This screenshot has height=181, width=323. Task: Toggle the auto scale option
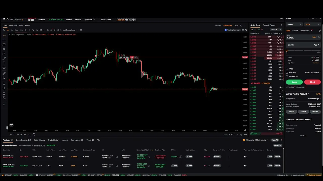coord(245,134)
